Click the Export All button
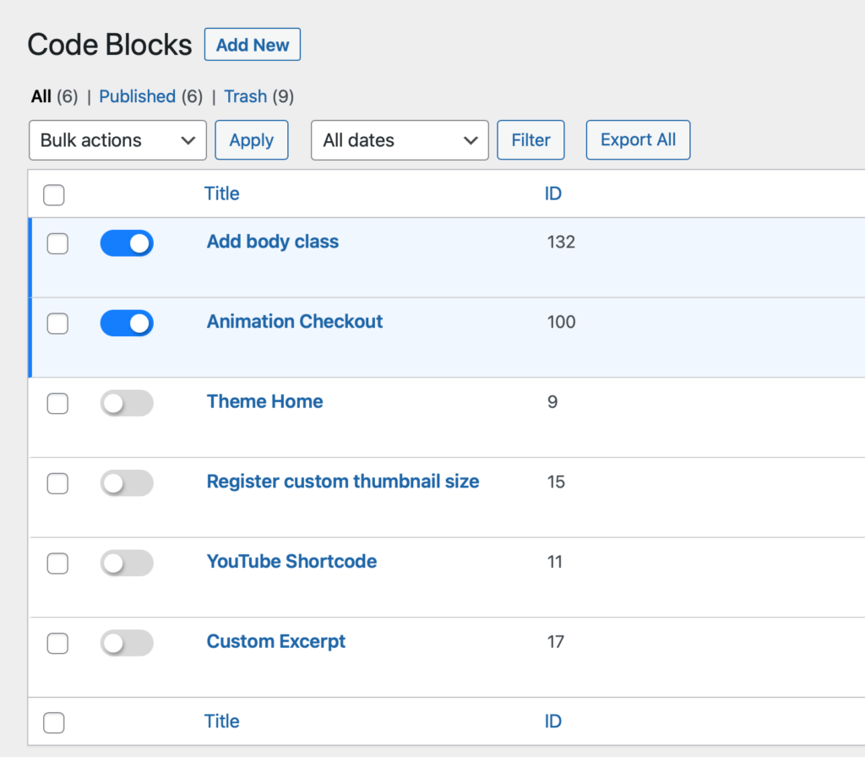The width and height of the screenshot is (865, 757). click(x=638, y=140)
